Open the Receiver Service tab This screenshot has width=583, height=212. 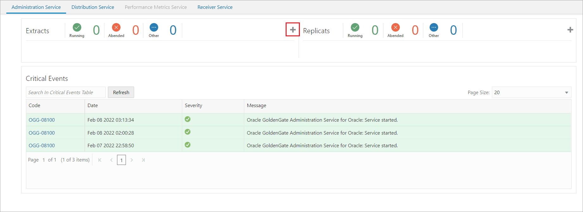pos(215,7)
